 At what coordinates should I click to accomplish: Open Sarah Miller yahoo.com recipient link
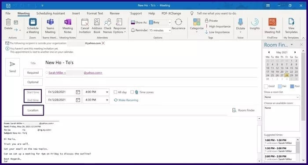75,73
